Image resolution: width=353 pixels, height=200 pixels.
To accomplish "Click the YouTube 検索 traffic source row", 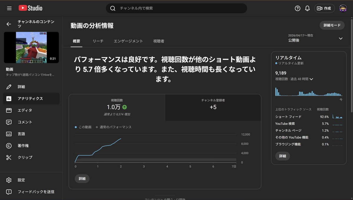I will 309,124.
